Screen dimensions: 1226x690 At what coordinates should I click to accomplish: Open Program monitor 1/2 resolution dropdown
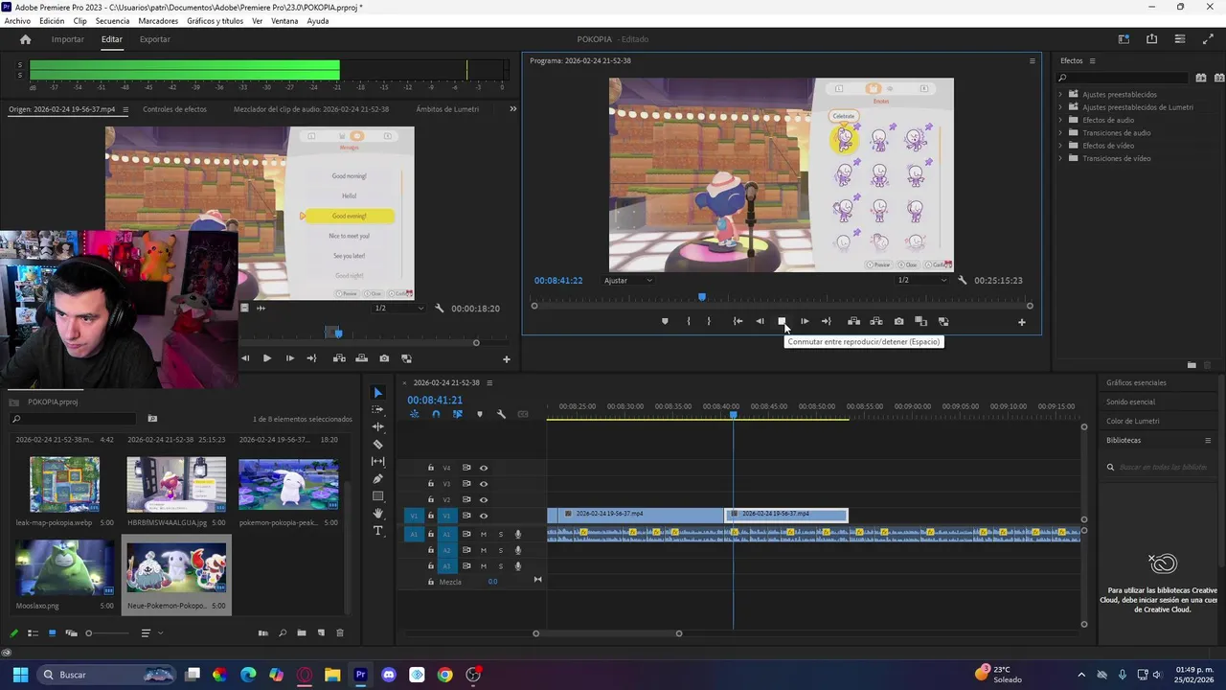coord(921,280)
